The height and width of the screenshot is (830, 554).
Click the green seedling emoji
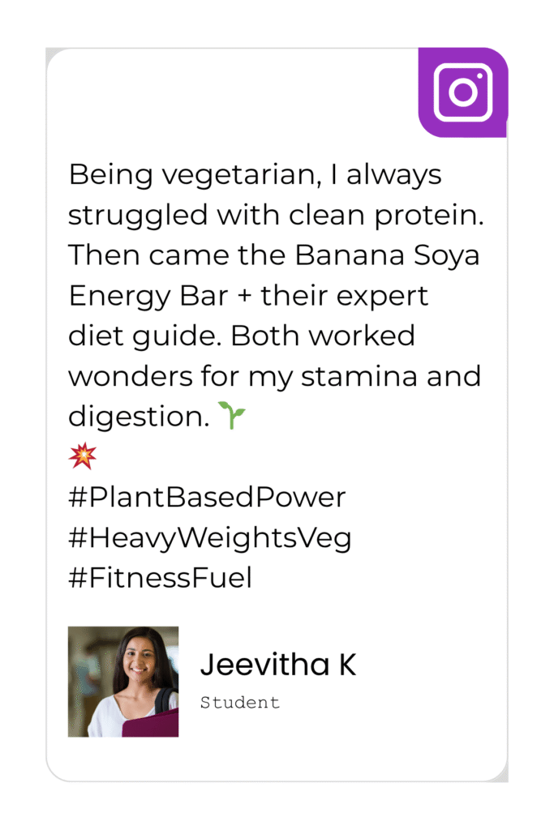point(232,415)
